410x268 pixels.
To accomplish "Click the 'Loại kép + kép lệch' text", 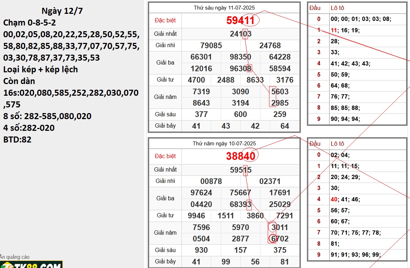I will point(40,69).
